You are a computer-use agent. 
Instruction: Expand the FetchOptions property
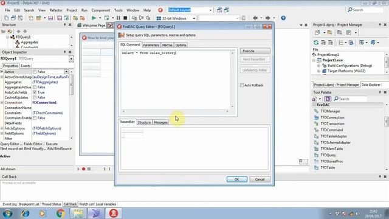click(x=2, y=128)
